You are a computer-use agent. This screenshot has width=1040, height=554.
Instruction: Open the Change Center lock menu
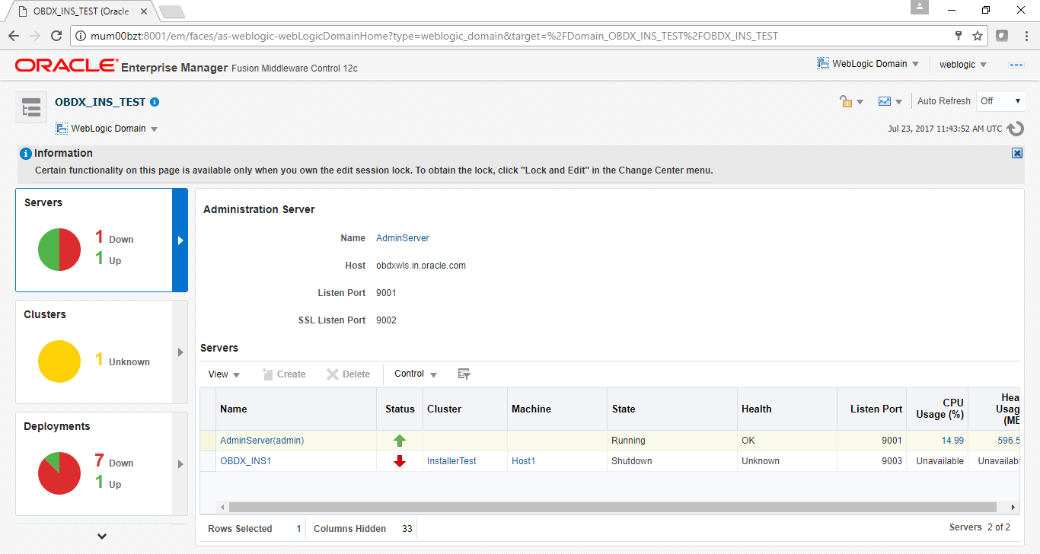tap(850, 101)
